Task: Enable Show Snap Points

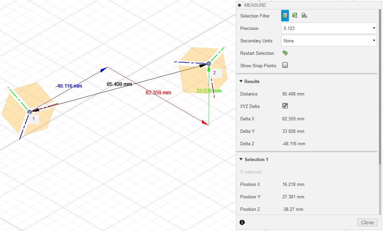Action: (x=285, y=65)
